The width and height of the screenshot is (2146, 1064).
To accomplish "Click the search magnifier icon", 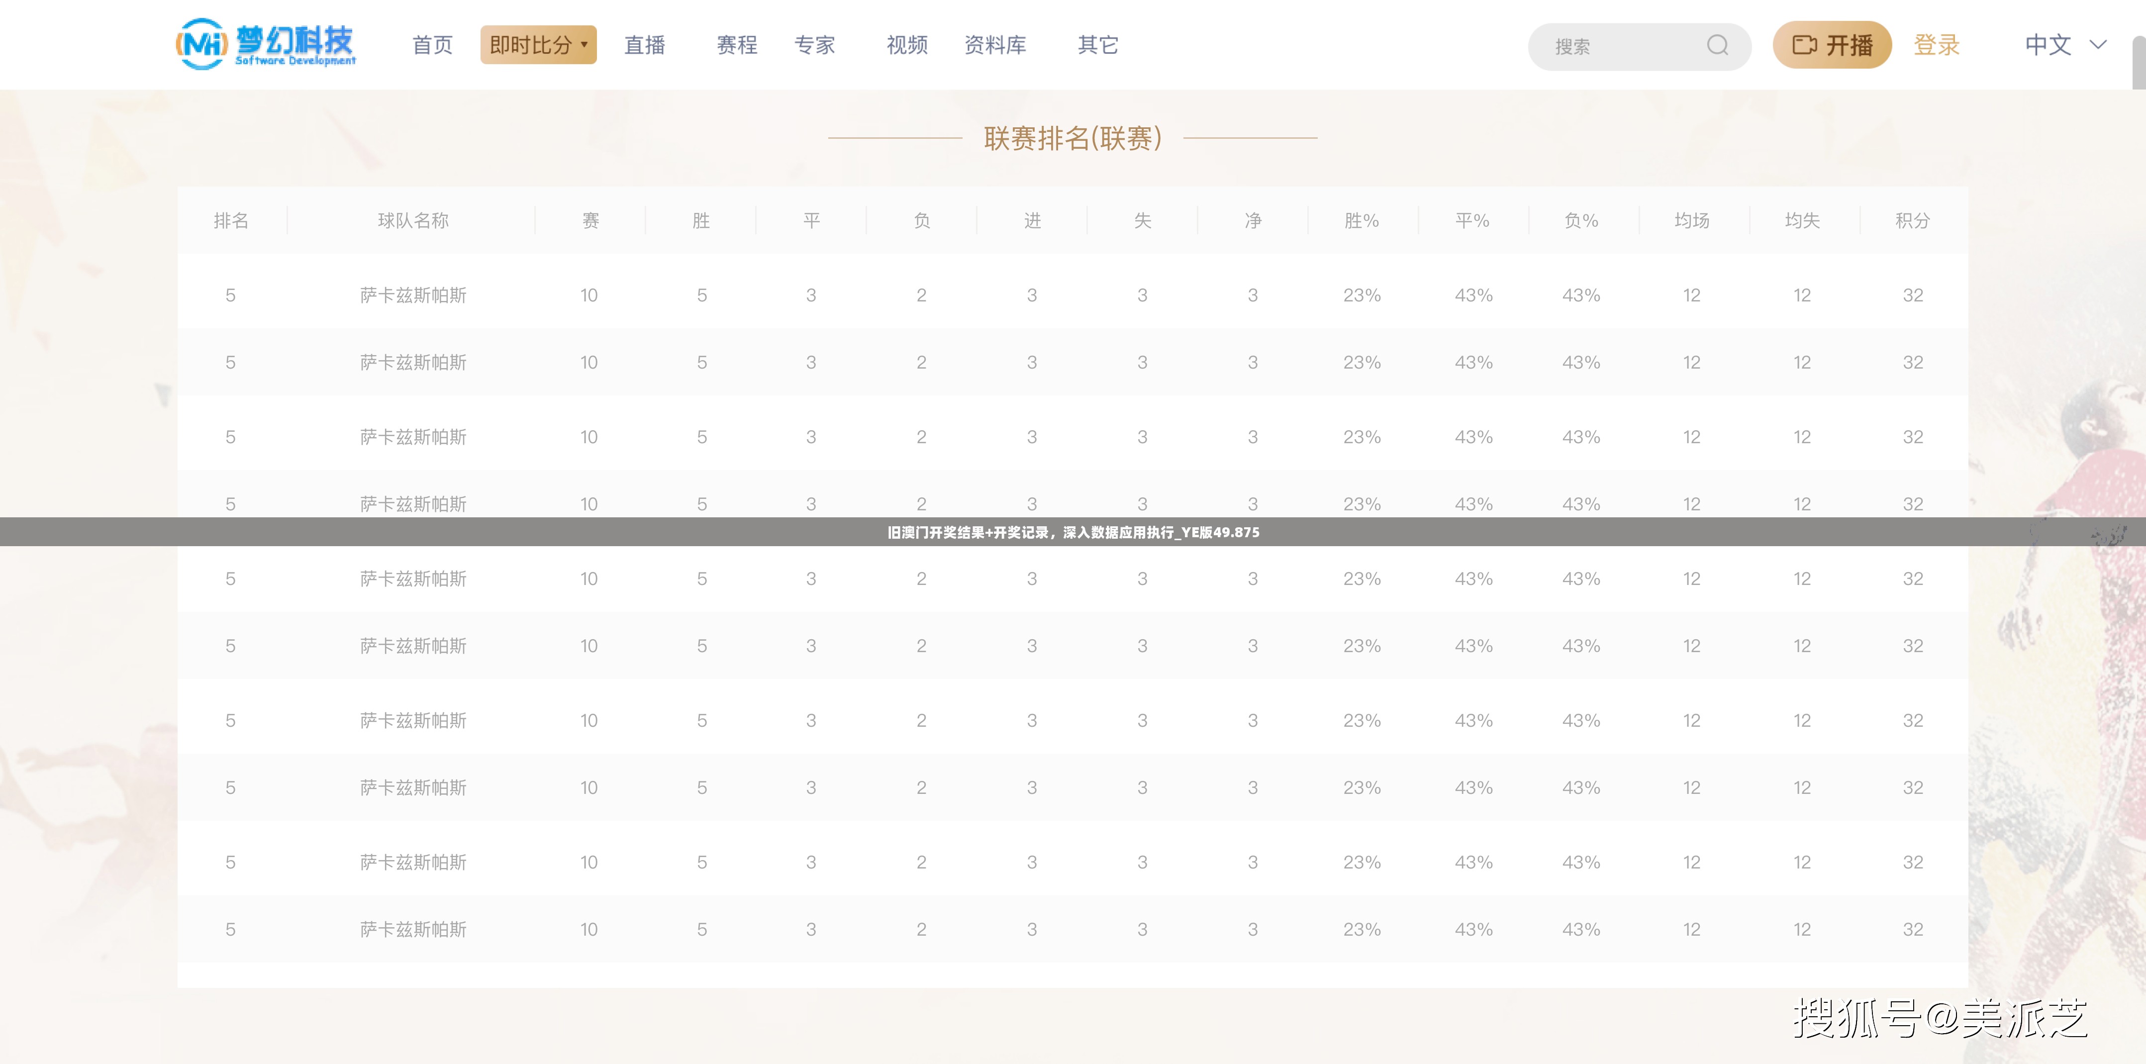I will [1717, 45].
